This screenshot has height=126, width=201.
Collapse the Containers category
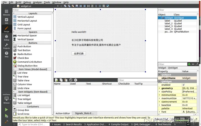(14, 107)
